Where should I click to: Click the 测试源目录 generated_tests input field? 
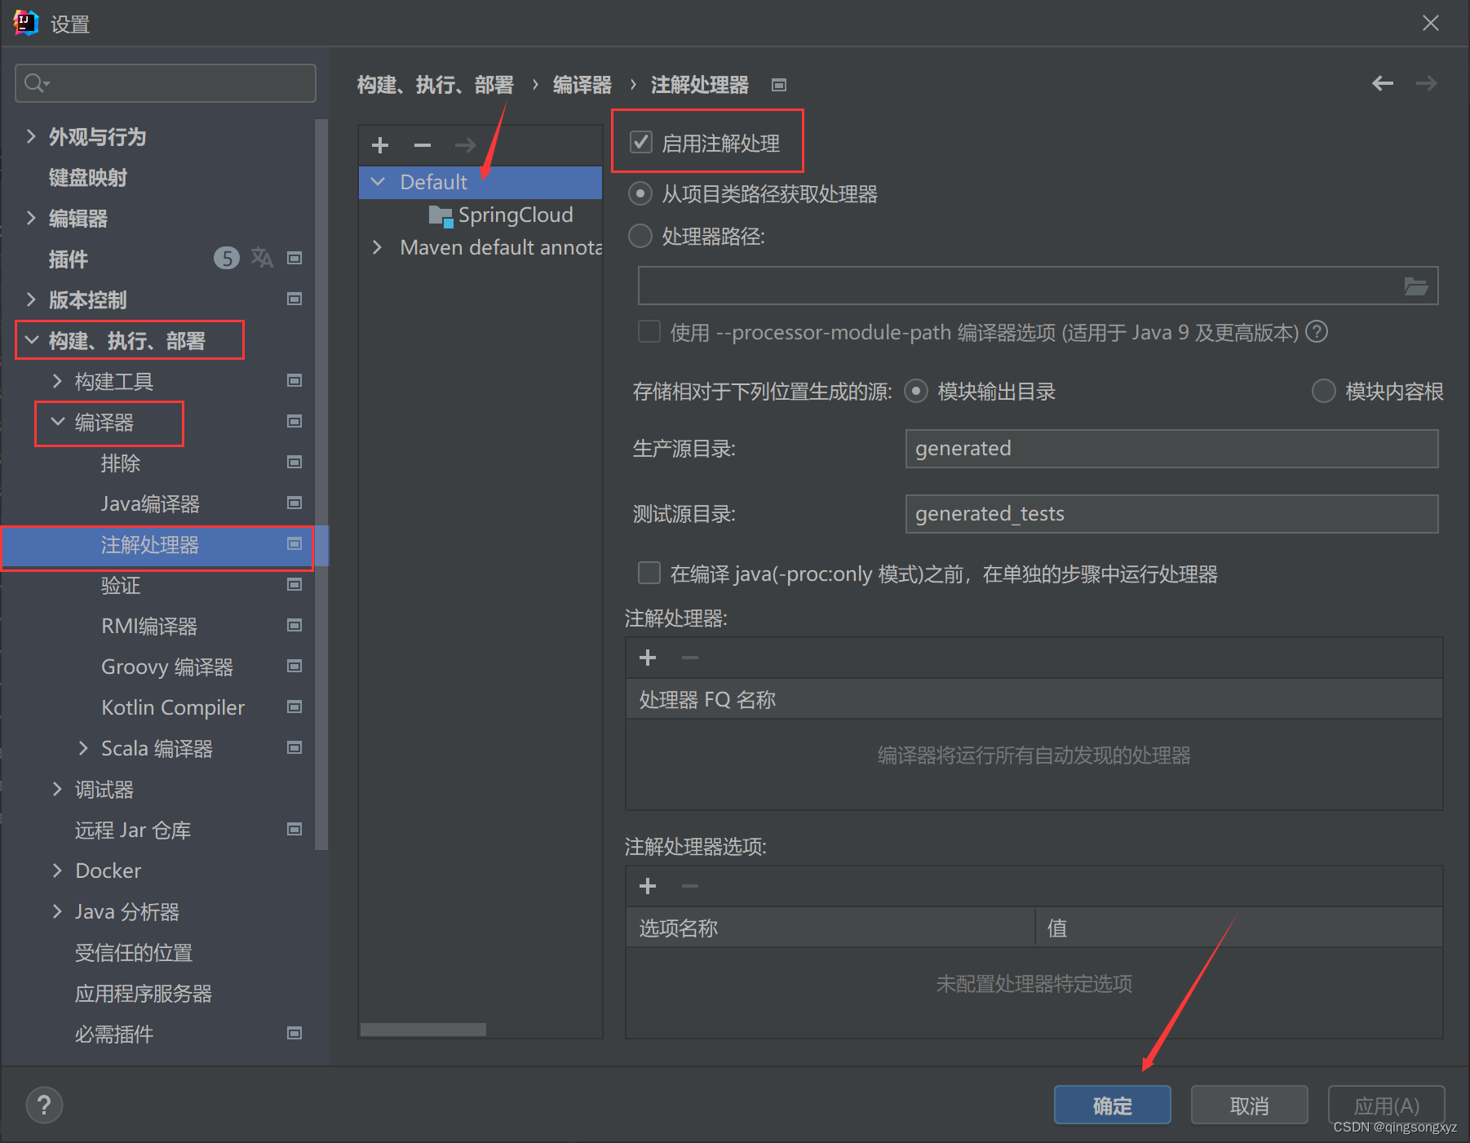coord(1171,514)
